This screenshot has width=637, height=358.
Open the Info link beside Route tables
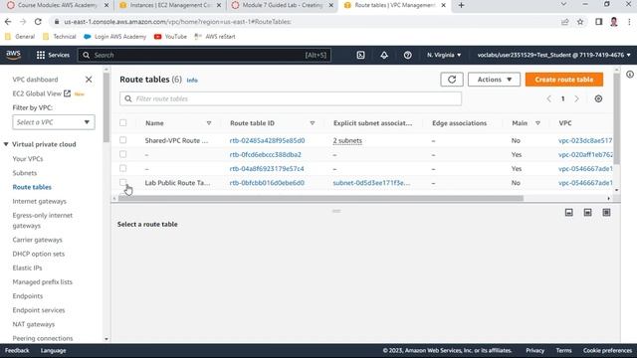pyautogui.click(x=192, y=81)
